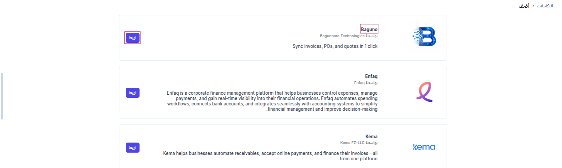
Task: Click Enfaq's corporate finance description text
Action: pyautogui.click(x=272, y=101)
